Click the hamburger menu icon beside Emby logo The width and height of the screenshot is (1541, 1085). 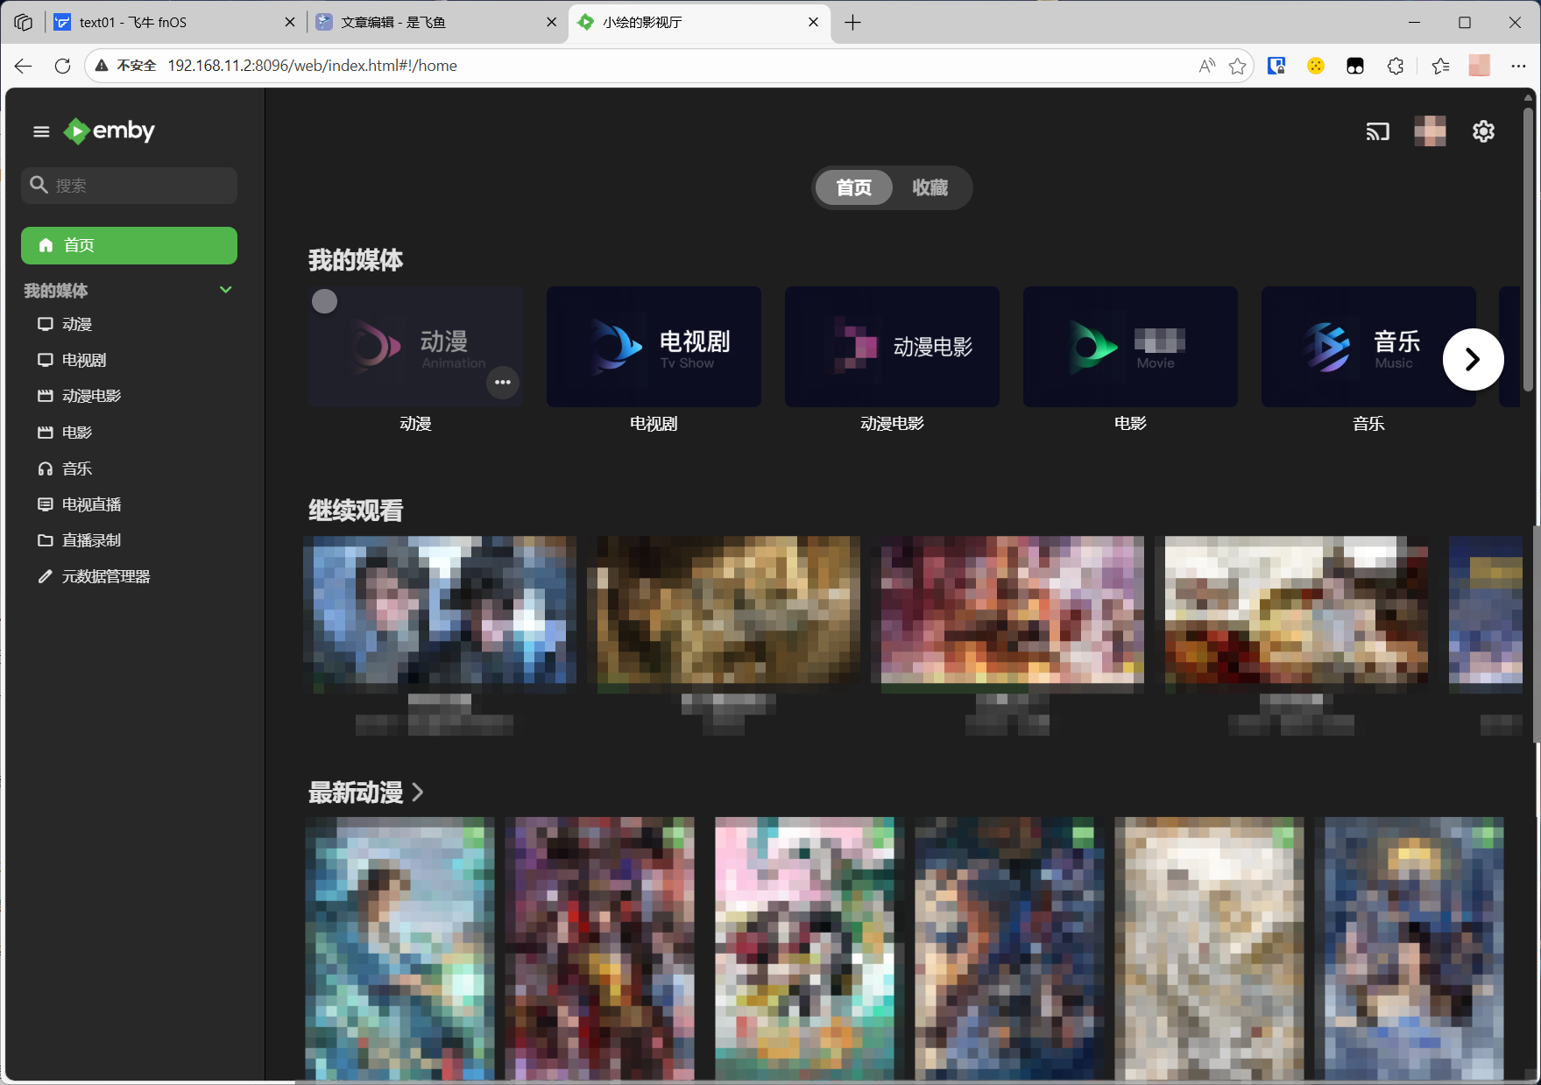tap(41, 131)
